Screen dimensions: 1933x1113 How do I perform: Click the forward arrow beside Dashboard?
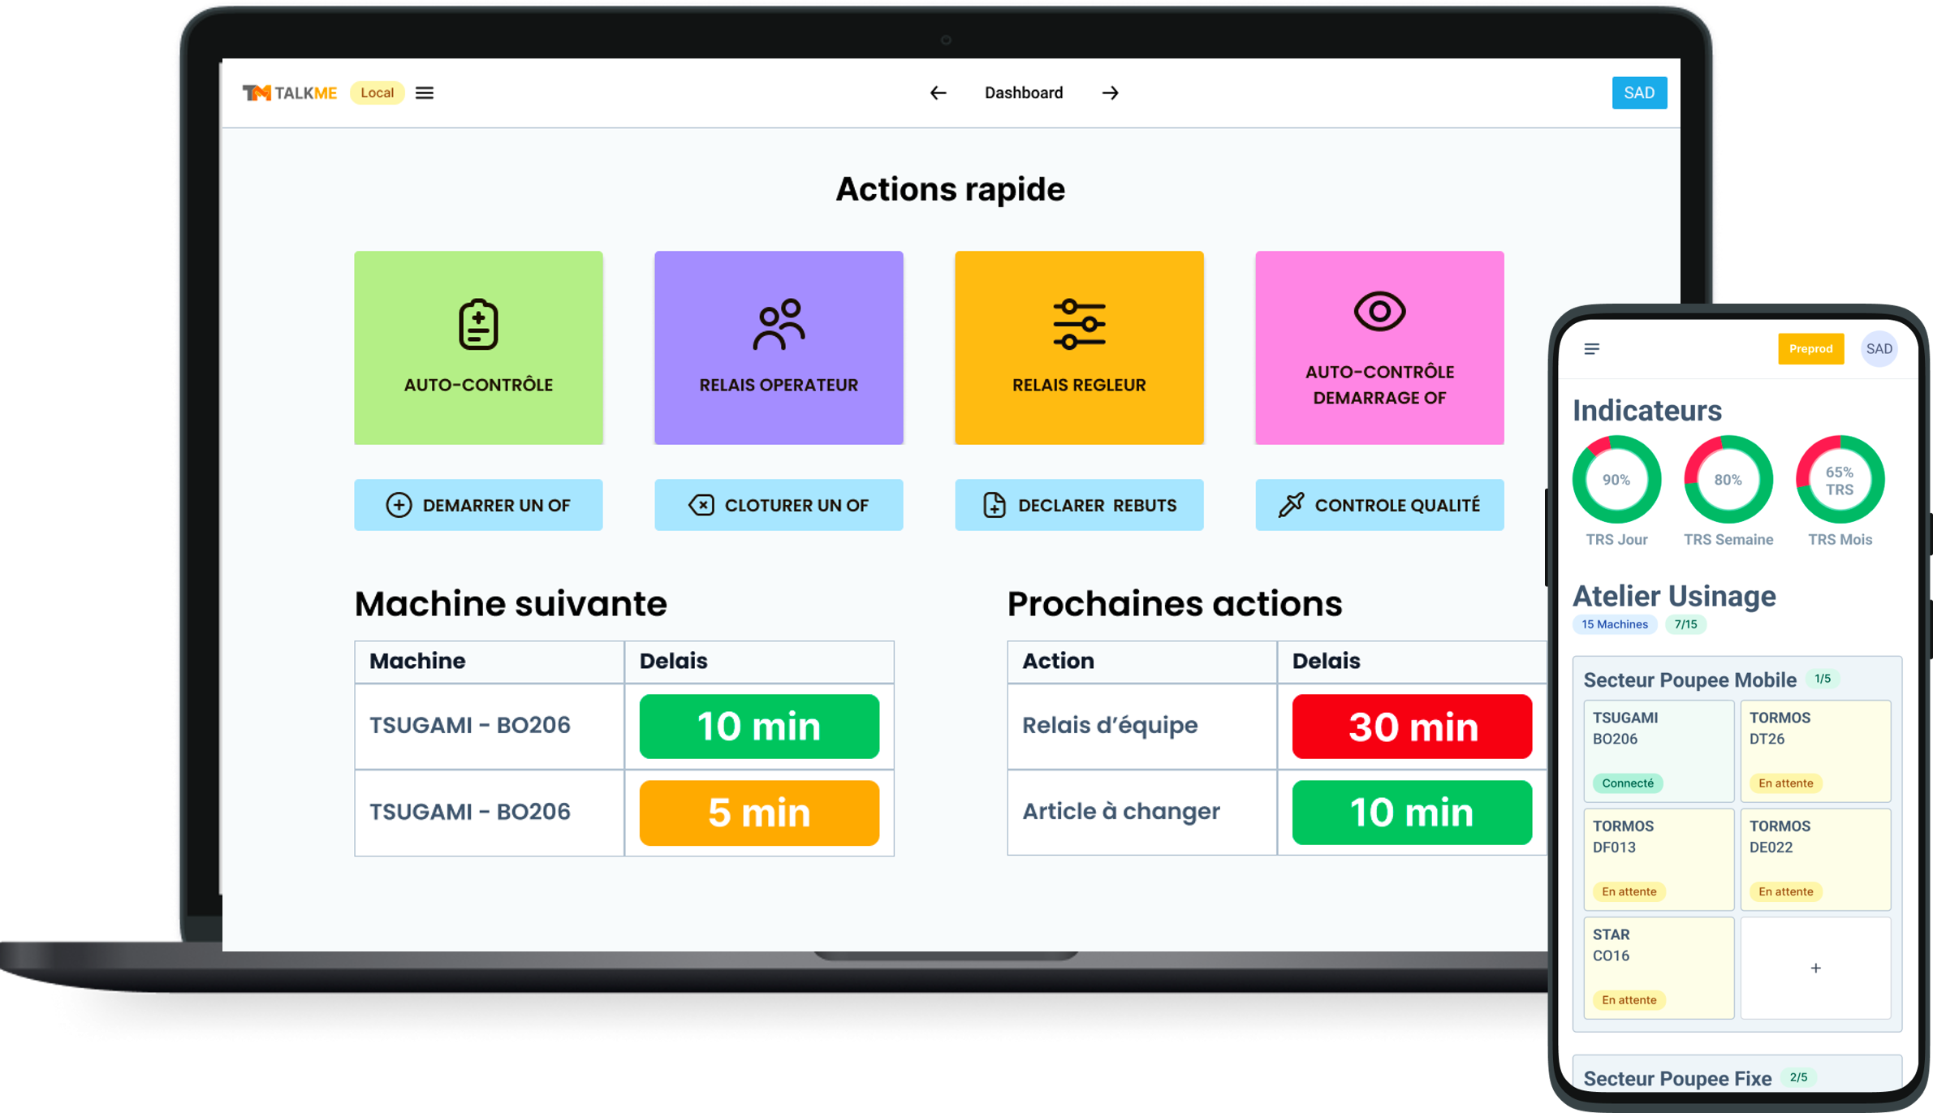point(1110,93)
